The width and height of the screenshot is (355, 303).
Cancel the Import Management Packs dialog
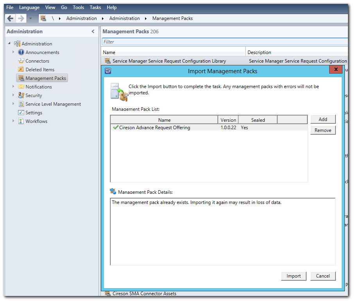point(323,276)
